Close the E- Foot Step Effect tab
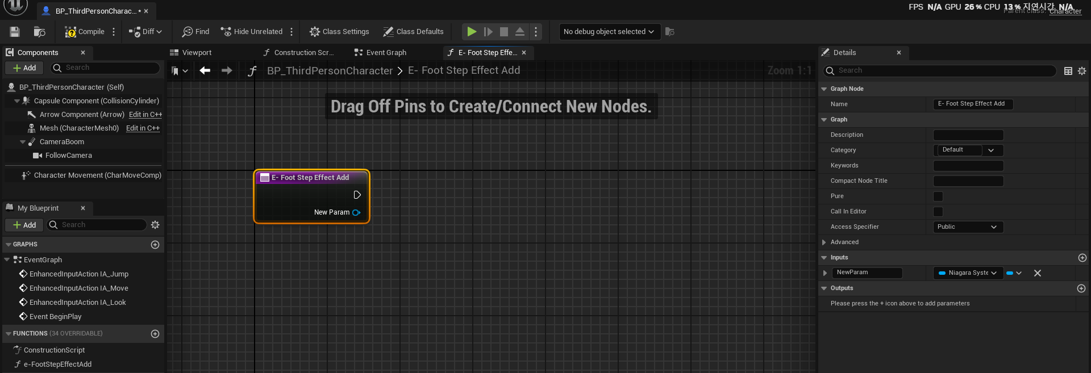The width and height of the screenshot is (1091, 373). click(524, 53)
